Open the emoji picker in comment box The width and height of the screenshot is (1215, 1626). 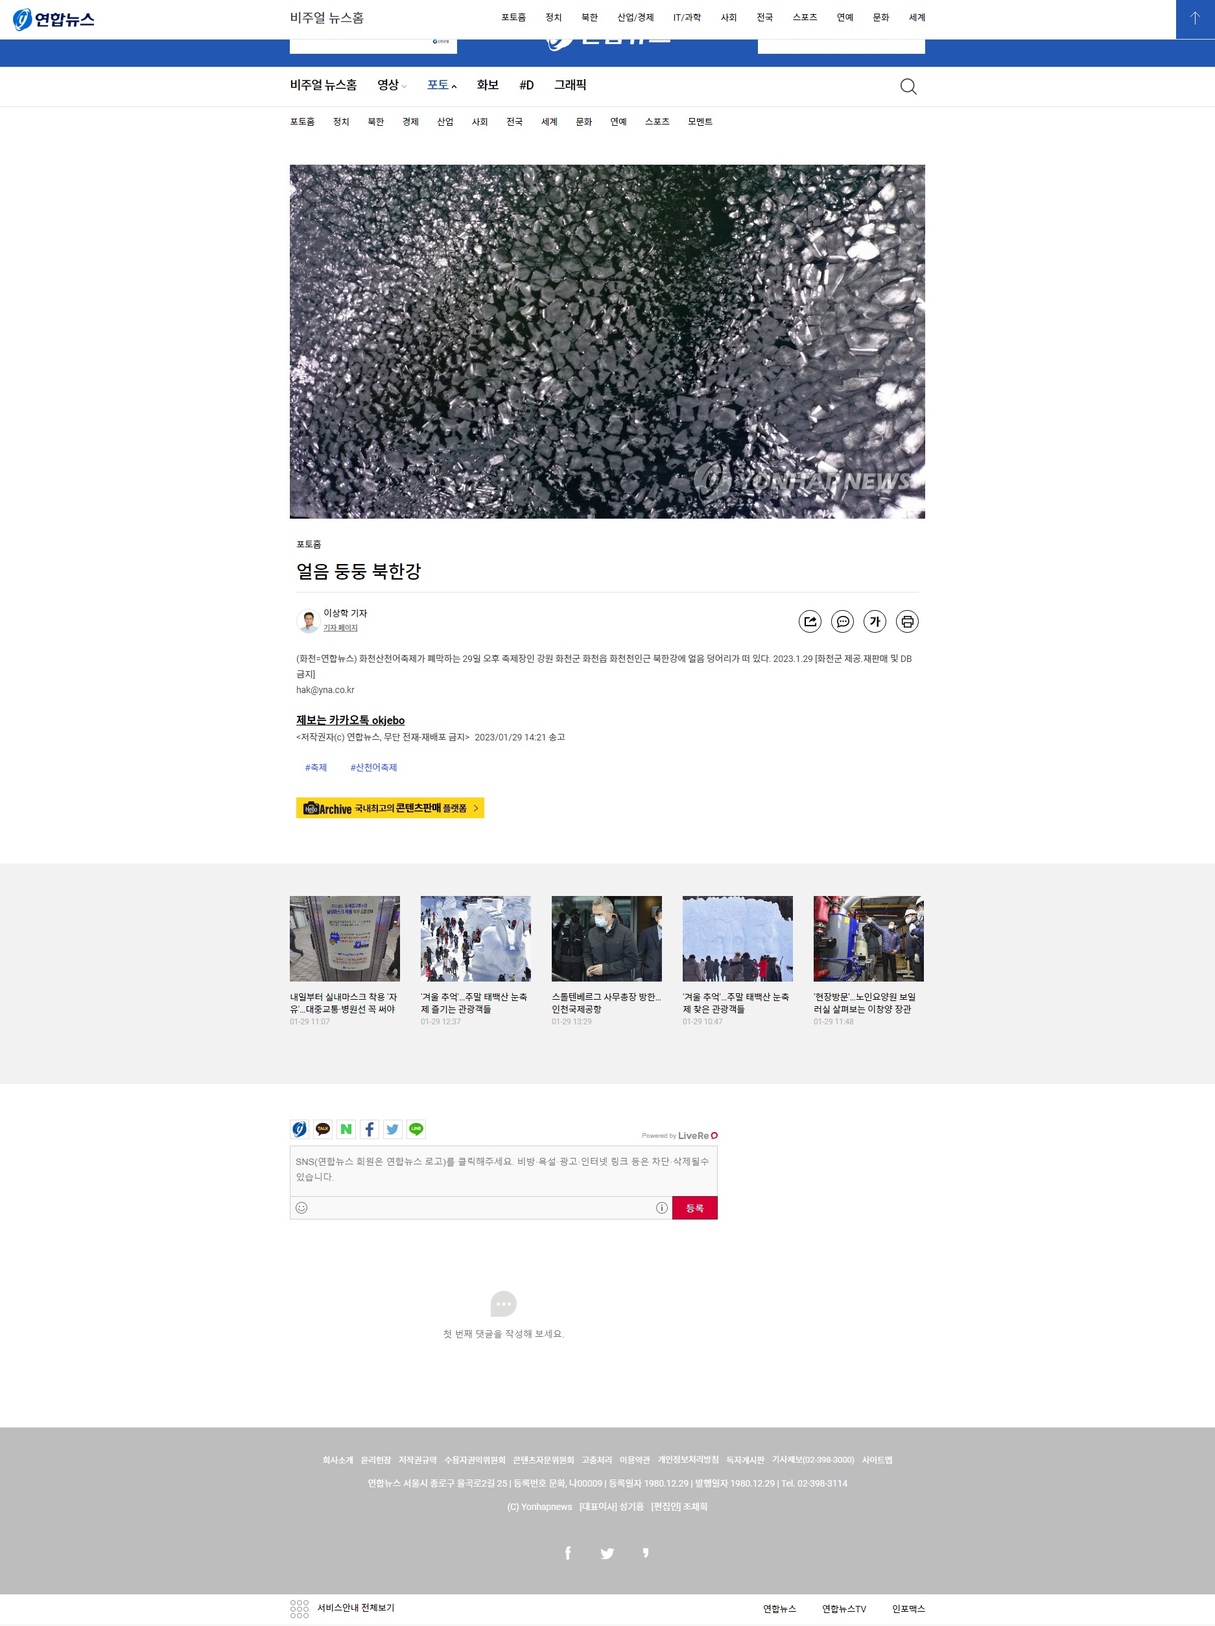click(x=301, y=1208)
